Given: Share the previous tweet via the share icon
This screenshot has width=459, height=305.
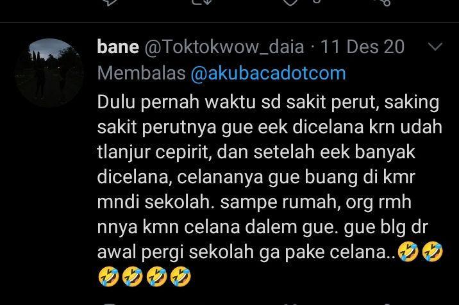Looking at the screenshot, I should pyautogui.click(x=385, y=3).
